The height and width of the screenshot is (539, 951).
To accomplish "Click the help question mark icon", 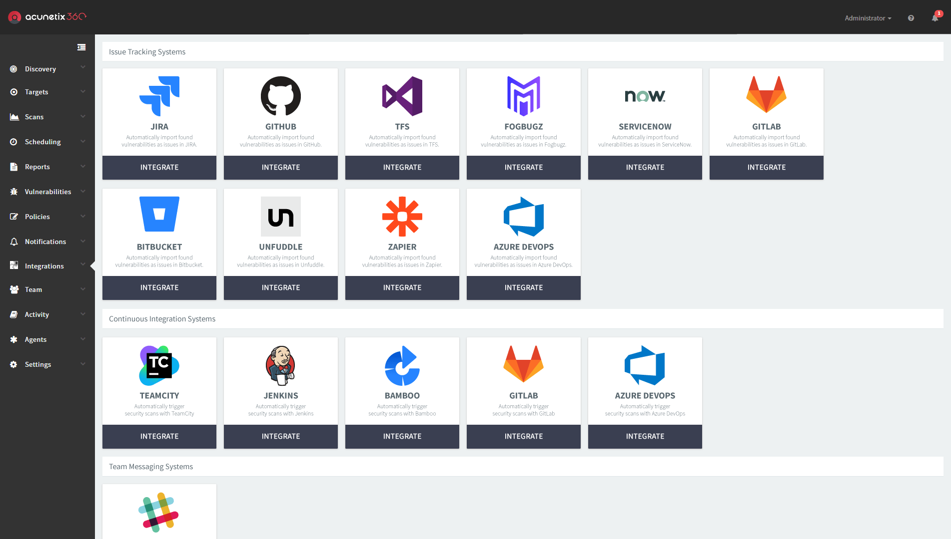I will (911, 17).
